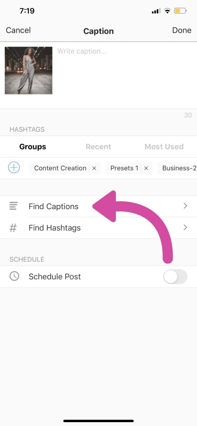
Task: Tap the Write caption text field
Action: tap(124, 75)
